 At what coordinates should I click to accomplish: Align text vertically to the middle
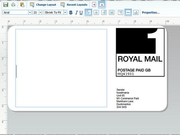click(128, 12)
